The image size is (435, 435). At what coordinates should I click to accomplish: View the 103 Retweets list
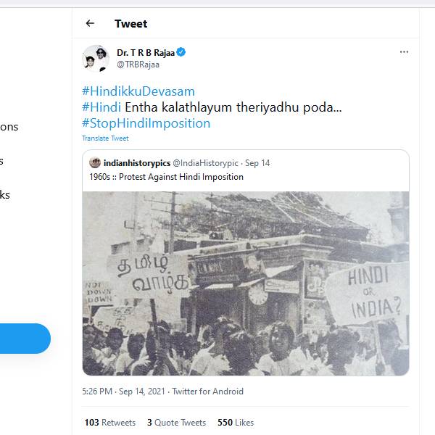tap(109, 422)
